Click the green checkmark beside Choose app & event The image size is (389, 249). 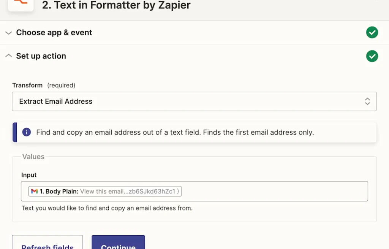tap(372, 33)
